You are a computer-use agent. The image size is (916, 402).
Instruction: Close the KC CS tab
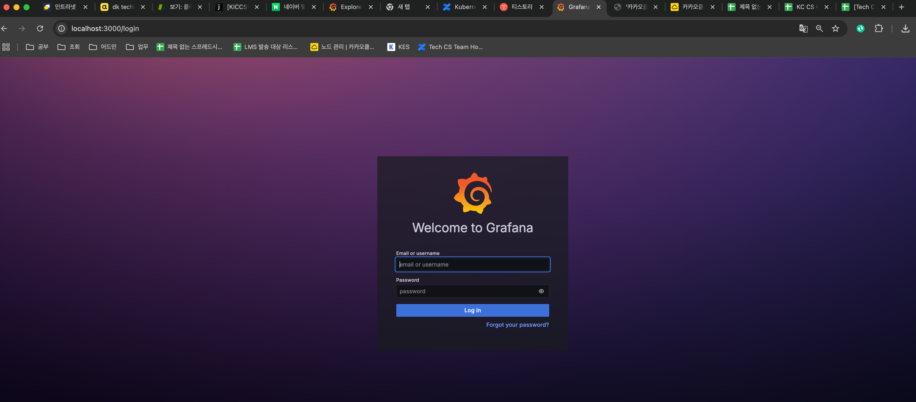coord(826,7)
